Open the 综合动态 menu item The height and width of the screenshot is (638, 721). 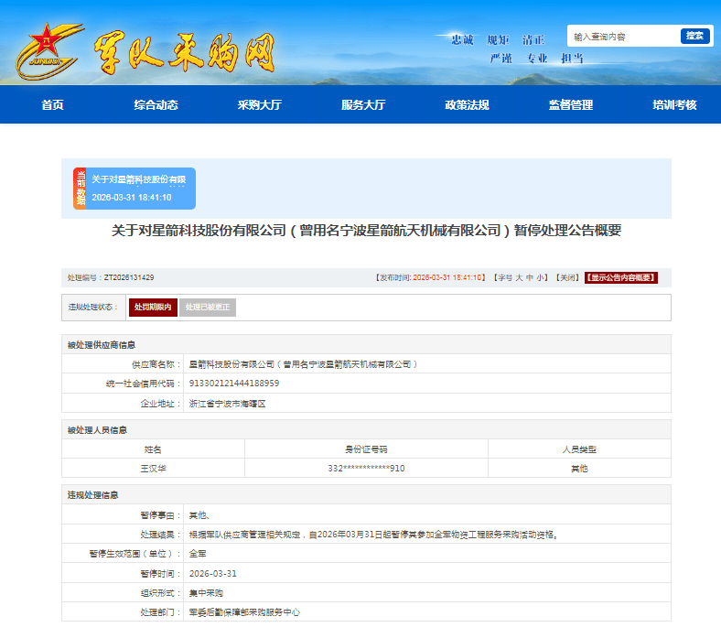[156, 105]
